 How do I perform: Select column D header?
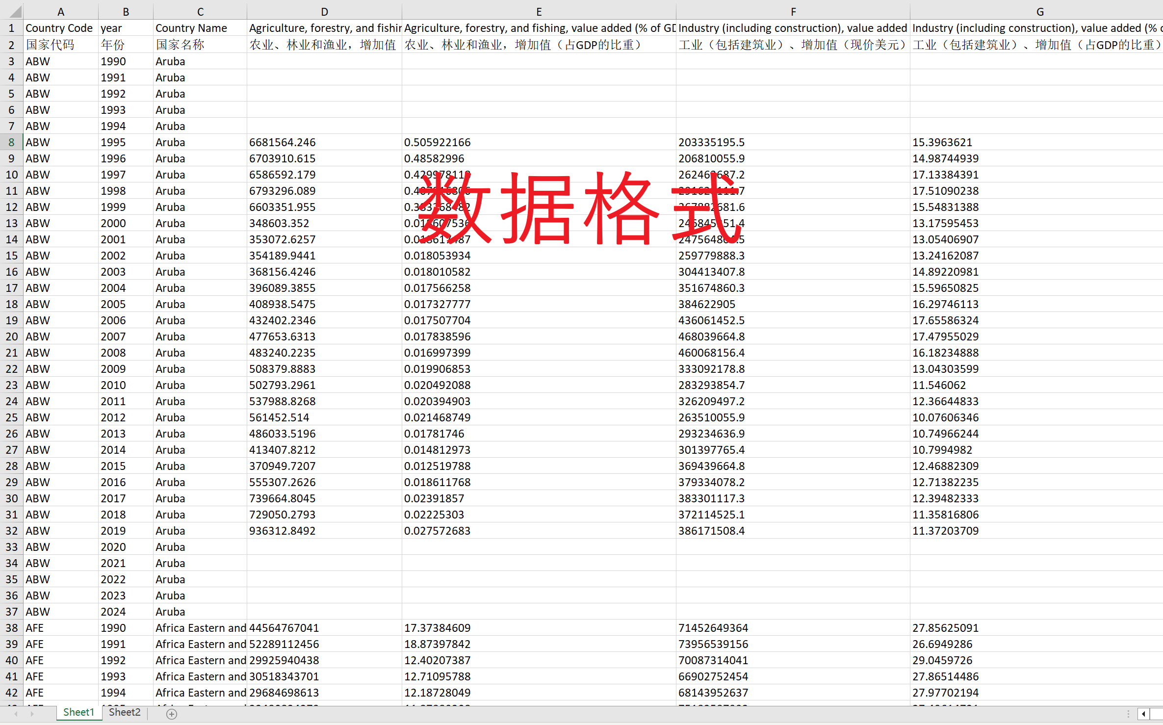click(x=324, y=12)
